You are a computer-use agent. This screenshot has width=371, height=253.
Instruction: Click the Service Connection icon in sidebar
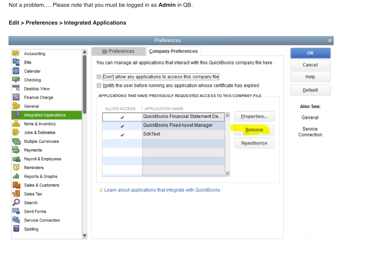click(16, 220)
